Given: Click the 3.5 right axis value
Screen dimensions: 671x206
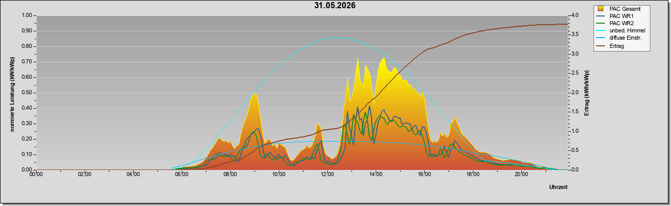Looking at the screenshot, I should coord(576,35).
